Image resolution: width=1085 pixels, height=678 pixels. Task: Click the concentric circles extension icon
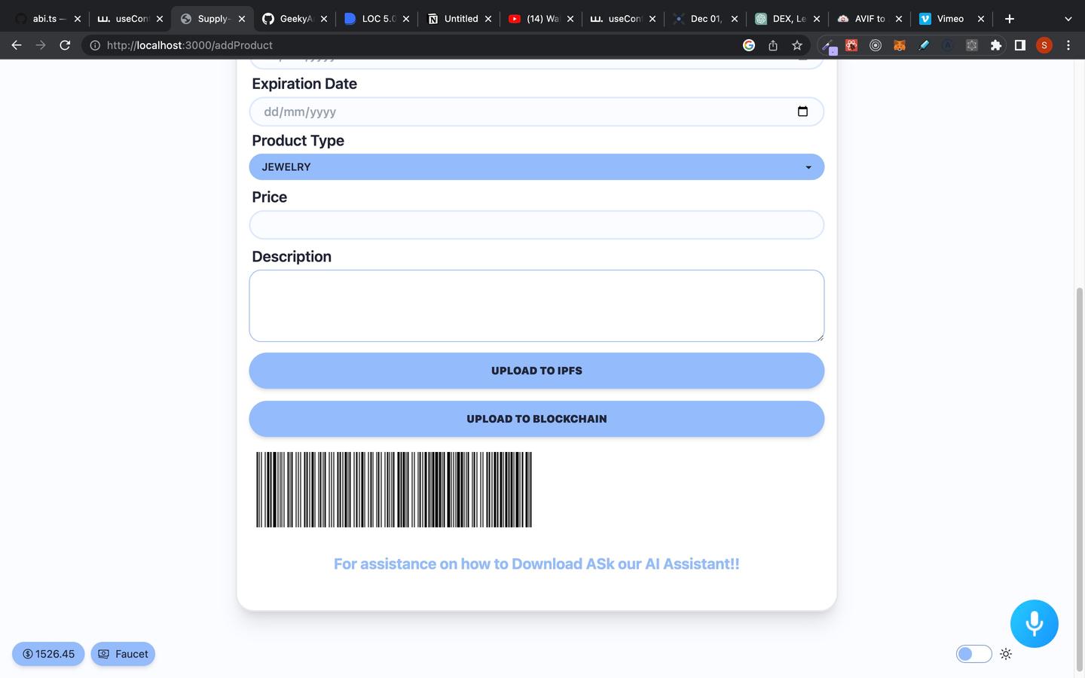[876, 45]
